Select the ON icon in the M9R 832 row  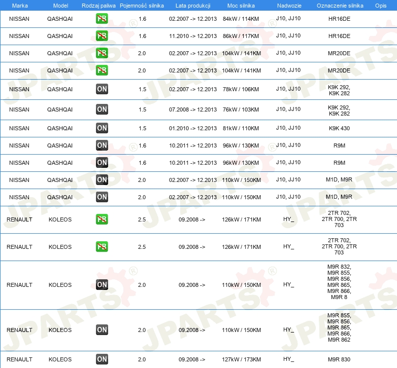click(x=102, y=285)
